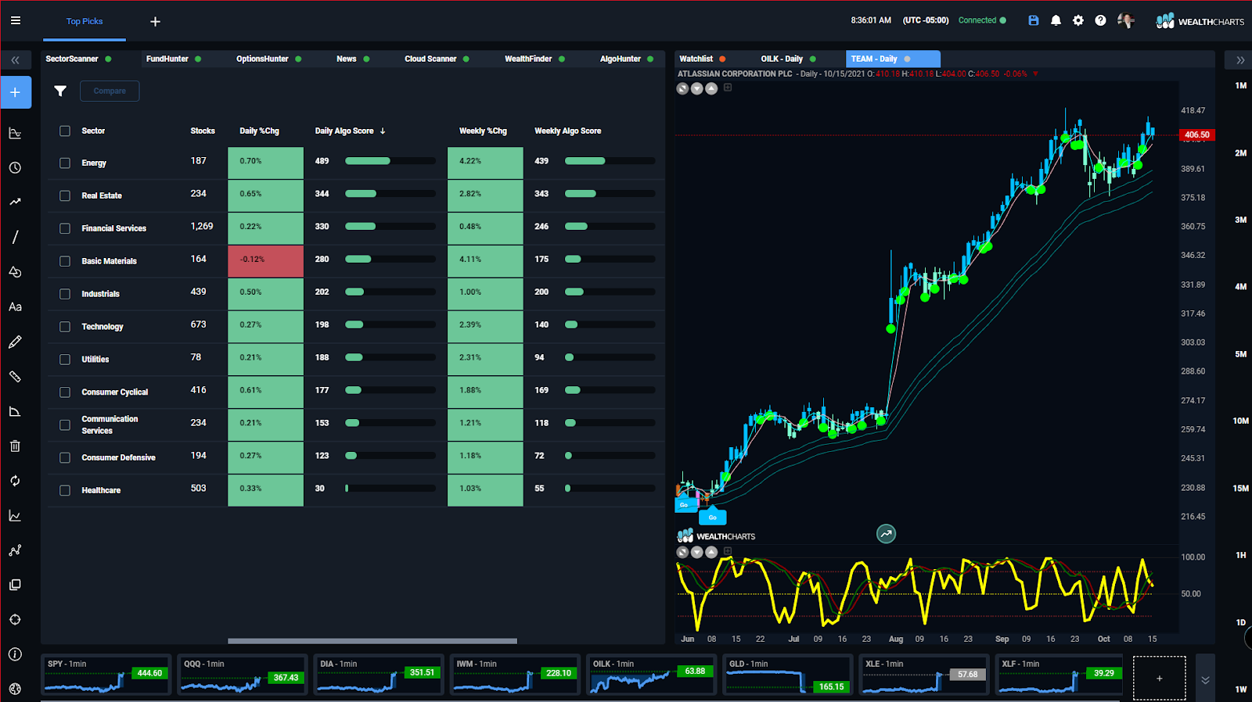Open the Cloud Scanner tab
The height and width of the screenshot is (702, 1252).
coord(437,59)
